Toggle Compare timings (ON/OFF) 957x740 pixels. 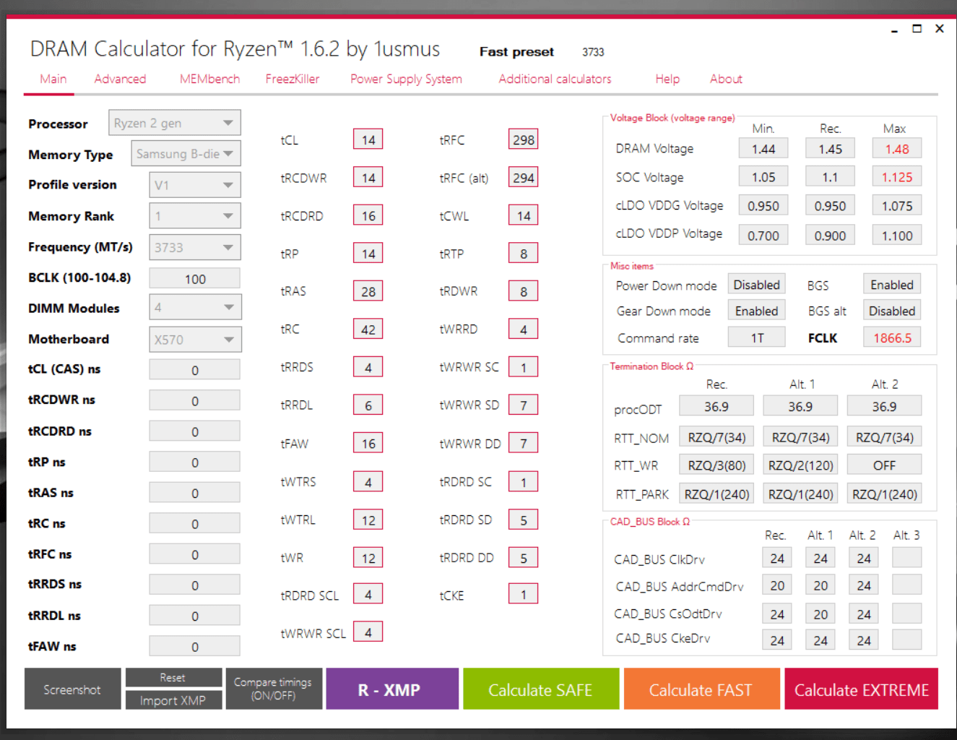click(x=274, y=689)
